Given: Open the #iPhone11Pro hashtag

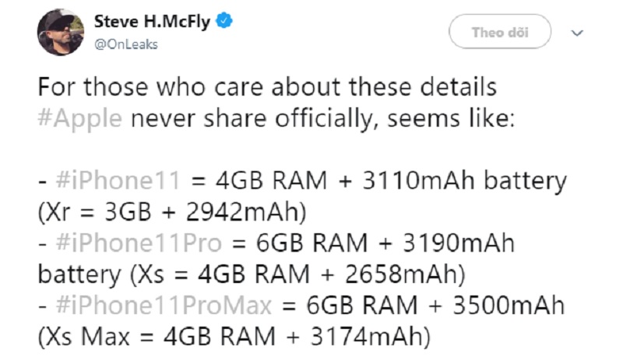Looking at the screenshot, I should 139,243.
